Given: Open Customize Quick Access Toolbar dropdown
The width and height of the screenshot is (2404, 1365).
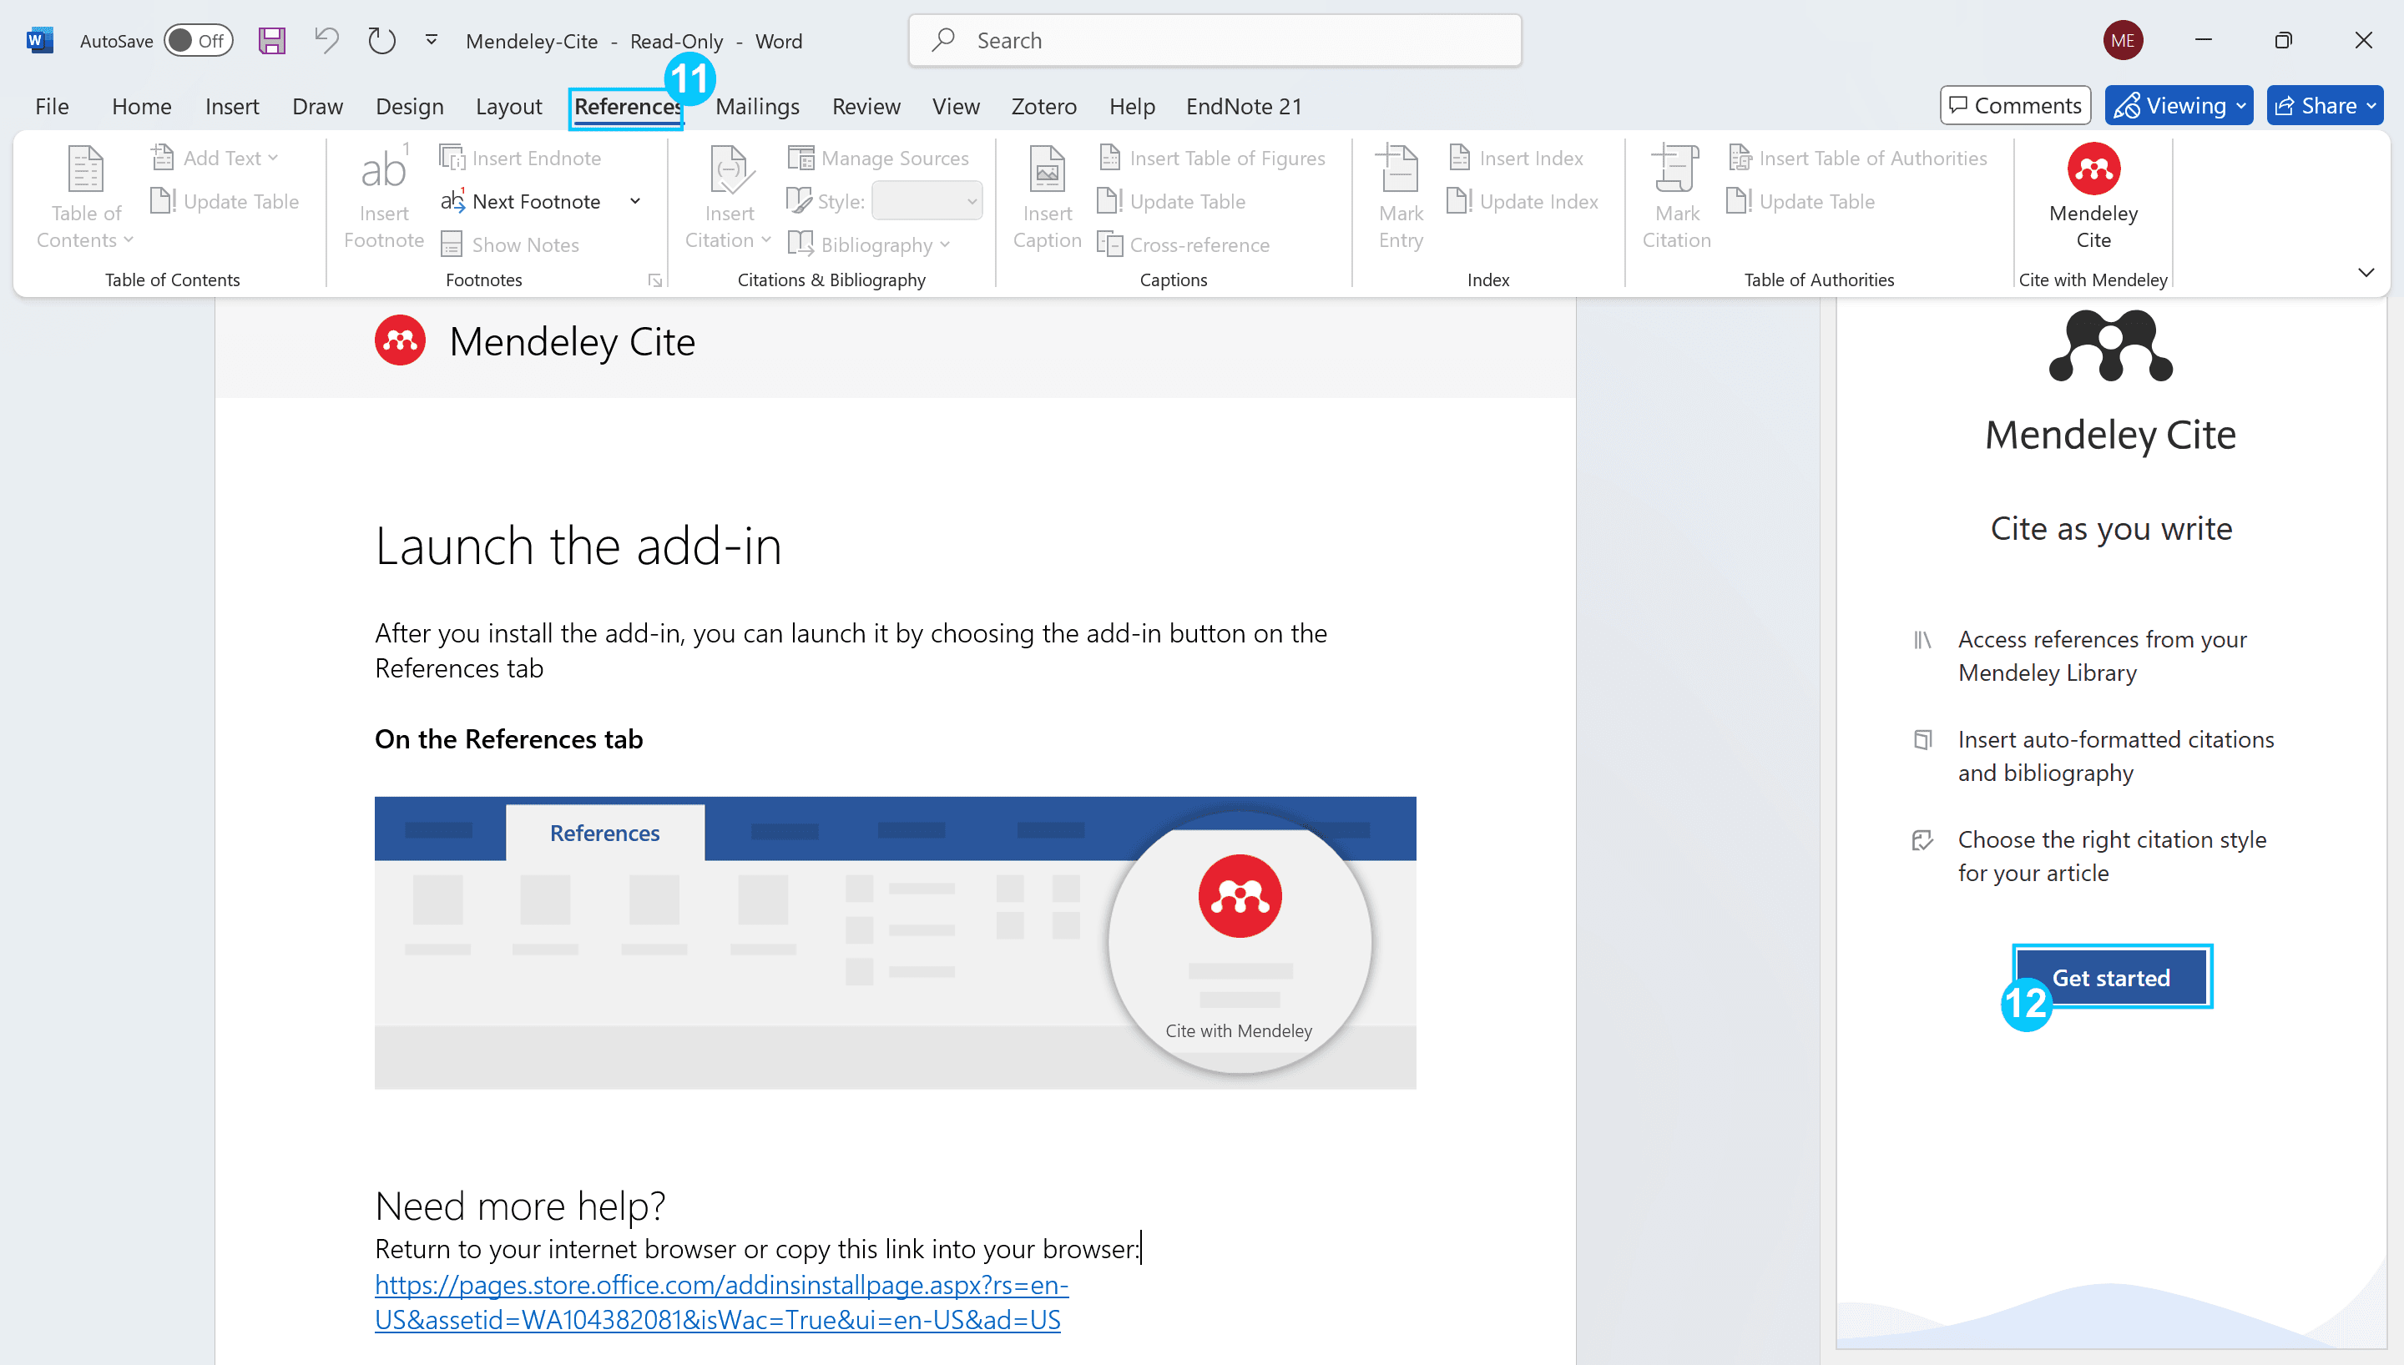Looking at the screenshot, I should pyautogui.click(x=432, y=40).
